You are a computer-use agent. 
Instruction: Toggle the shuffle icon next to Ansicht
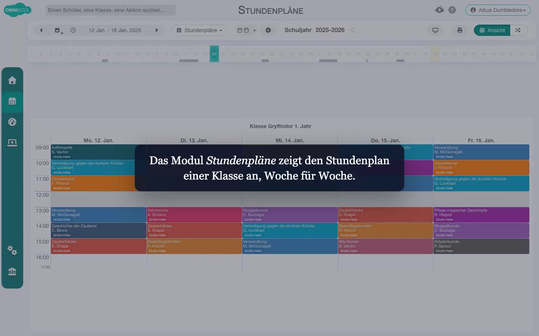(518, 30)
